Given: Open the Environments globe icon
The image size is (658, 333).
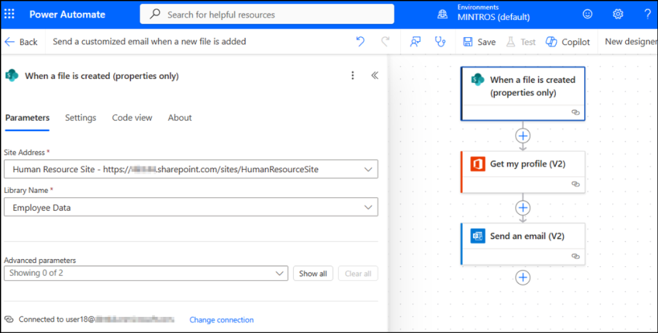Looking at the screenshot, I should point(442,14).
